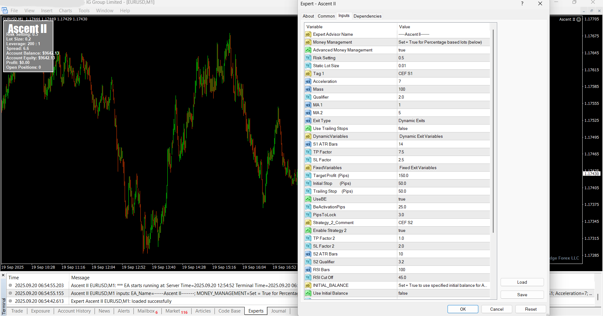Image resolution: width=603 pixels, height=316 pixels.
Task: Click the inputs list vertical scrollbar
Action: [493, 132]
